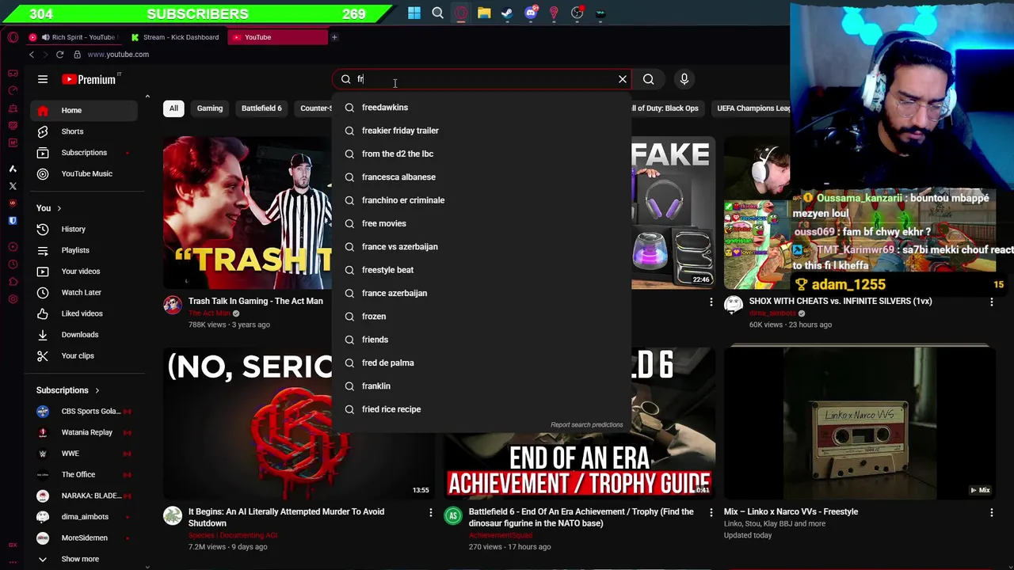The width and height of the screenshot is (1014, 570).
Task: Select 'fred de palma' suggestion
Action: [x=482, y=363]
